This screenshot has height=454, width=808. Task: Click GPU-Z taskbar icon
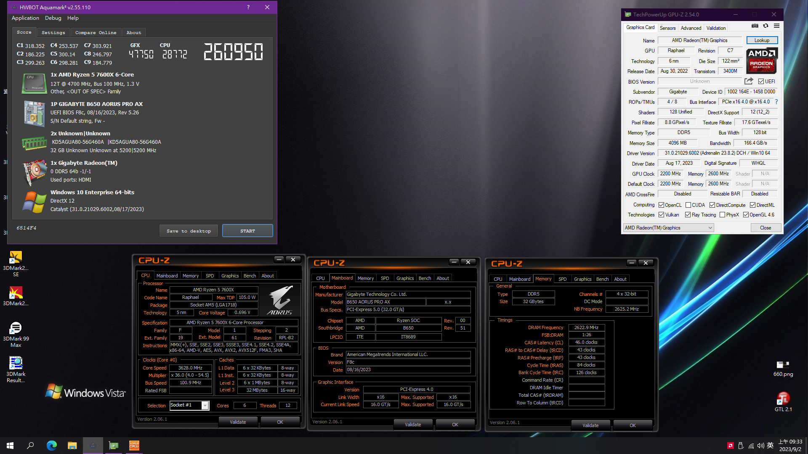point(113,446)
